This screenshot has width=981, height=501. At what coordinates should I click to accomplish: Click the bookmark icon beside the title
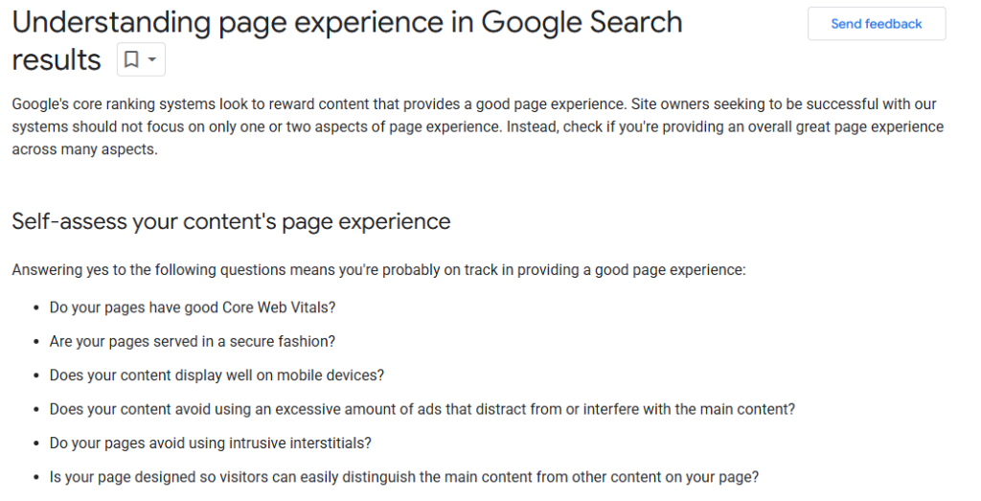(131, 59)
